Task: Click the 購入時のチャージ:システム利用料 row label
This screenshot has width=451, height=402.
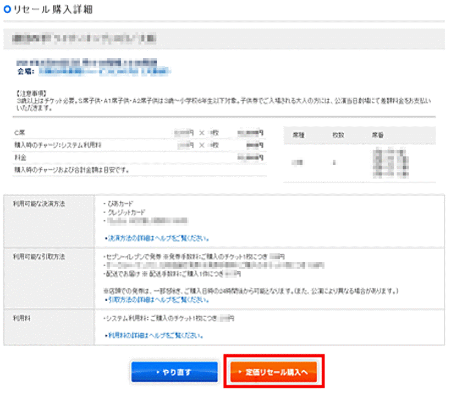Action: tap(58, 145)
